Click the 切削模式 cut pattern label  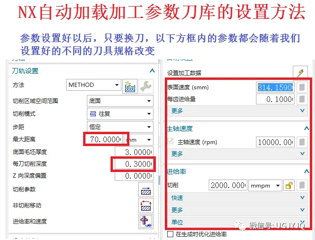pos(24,114)
